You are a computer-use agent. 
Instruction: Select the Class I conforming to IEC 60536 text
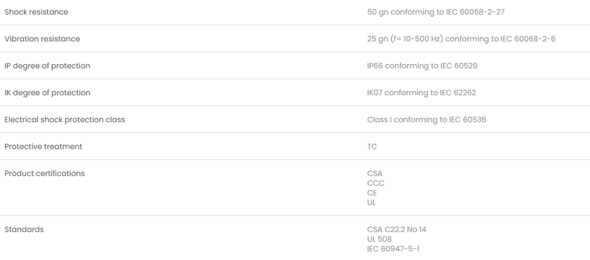click(x=427, y=120)
